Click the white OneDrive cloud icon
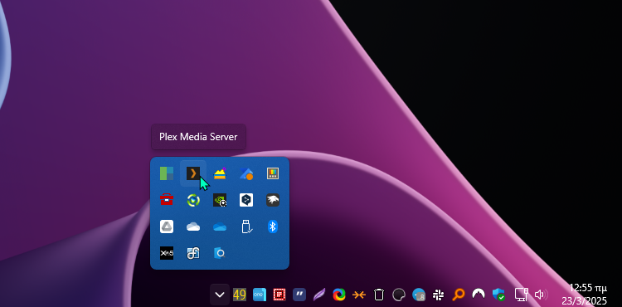This screenshot has width=622, height=307. pyautogui.click(x=193, y=227)
